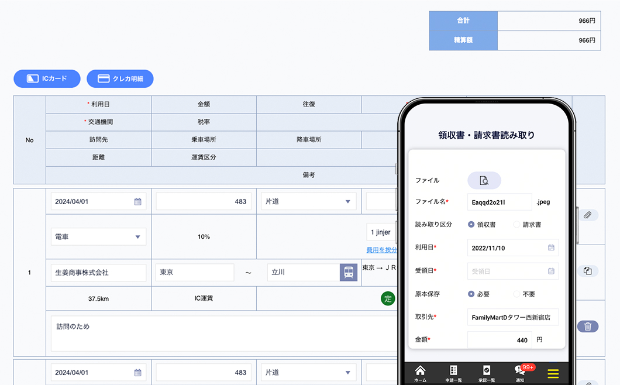Open calendar icon in 受領日 field

click(551, 271)
